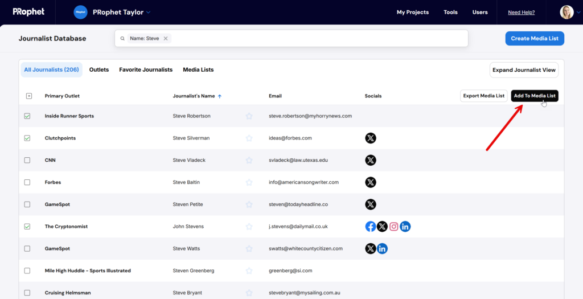Image resolution: width=583 pixels, height=299 pixels.
Task: Toggle the select-all header checkbox
Action: tap(29, 96)
